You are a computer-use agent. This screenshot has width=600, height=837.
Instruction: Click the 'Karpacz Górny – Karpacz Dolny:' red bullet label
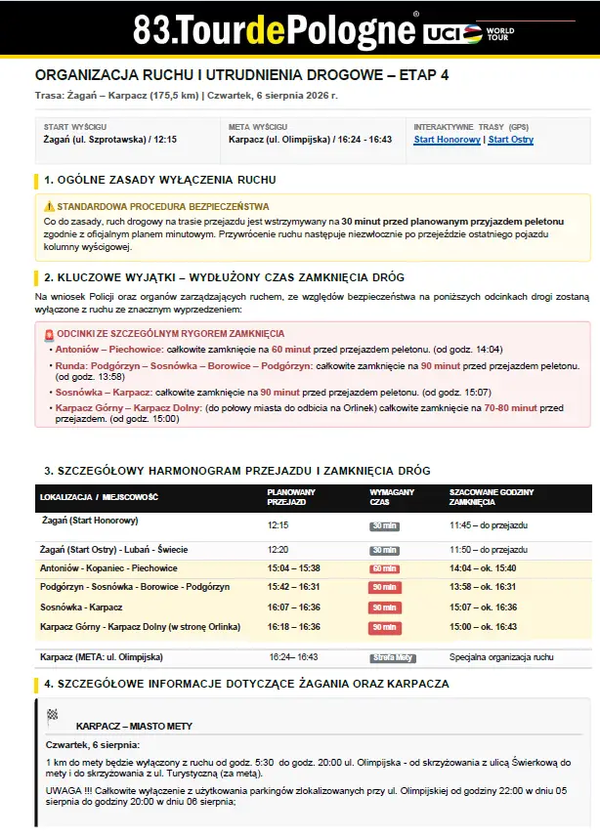(129, 408)
